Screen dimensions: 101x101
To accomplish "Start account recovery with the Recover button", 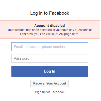I will click(x=49, y=83).
